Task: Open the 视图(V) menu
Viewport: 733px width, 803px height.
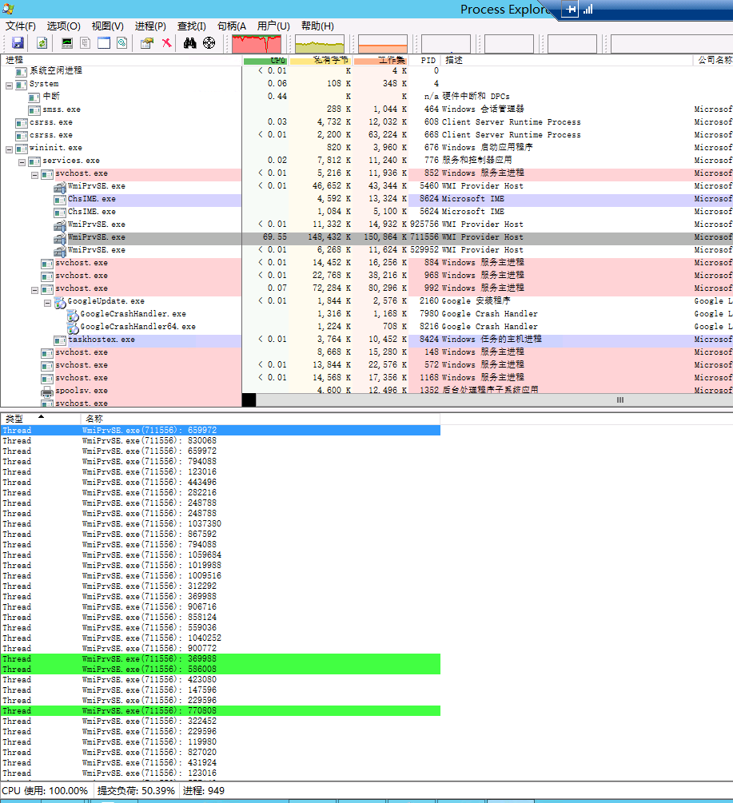Action: [x=108, y=26]
